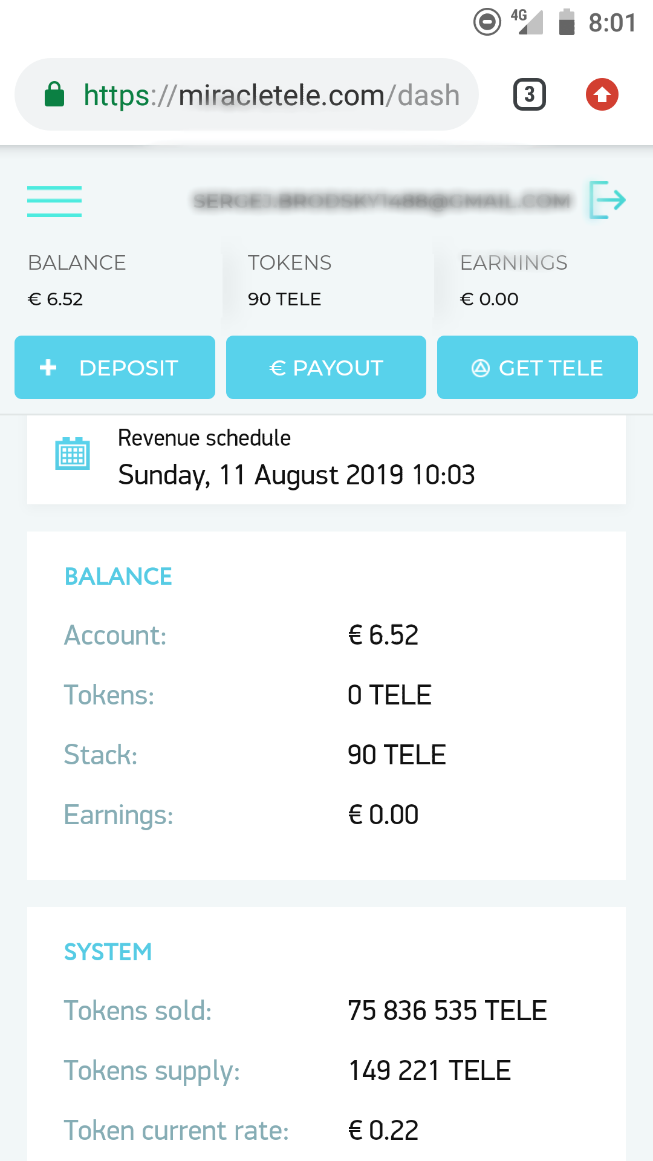The image size is (653, 1161).
Task: Click the Deposit button
Action: [115, 368]
